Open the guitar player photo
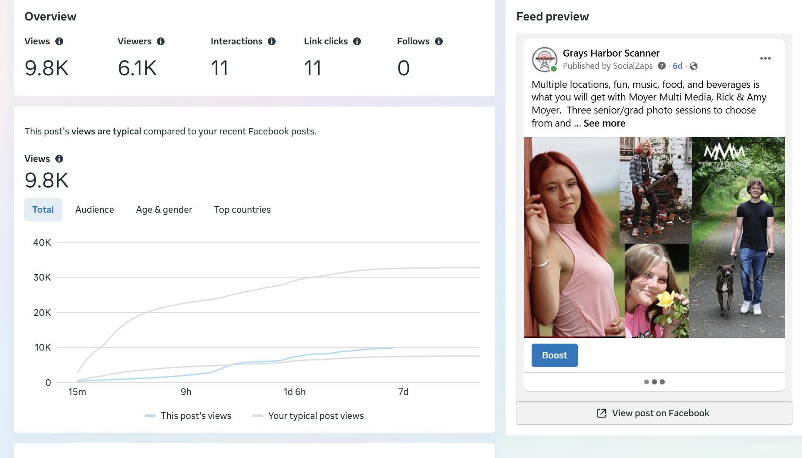The height and width of the screenshot is (458, 802). point(656,190)
